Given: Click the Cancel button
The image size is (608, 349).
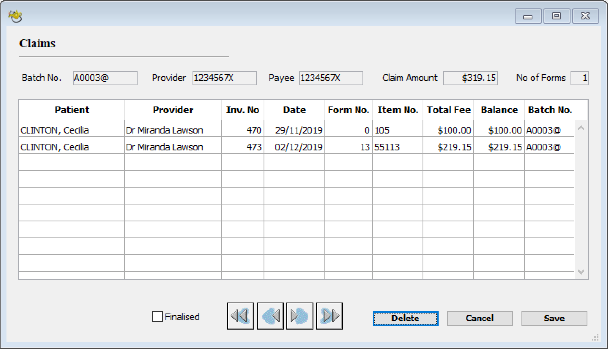Looking at the screenshot, I should [479, 318].
